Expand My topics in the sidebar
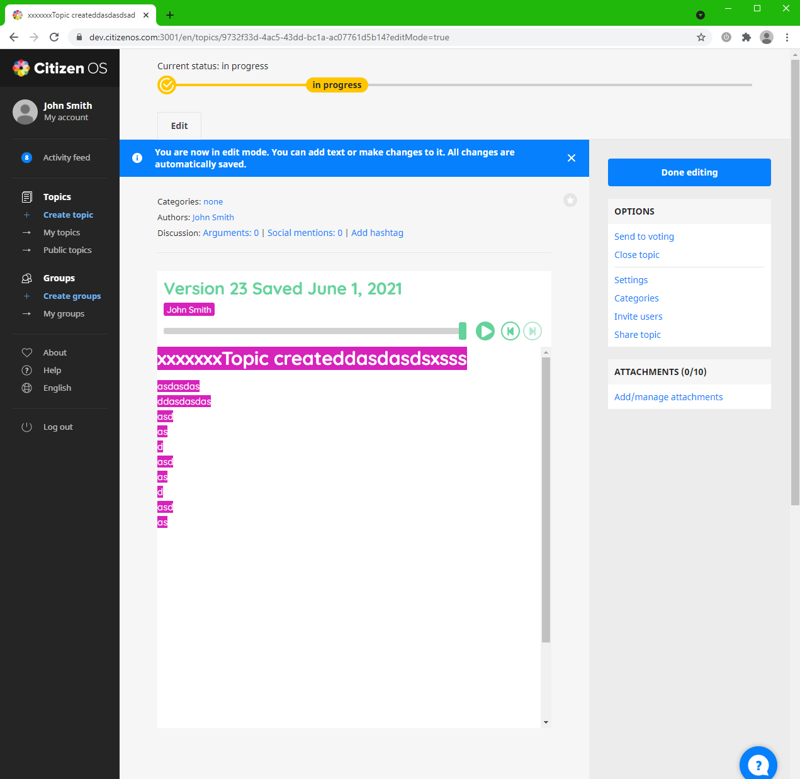The width and height of the screenshot is (800, 779). click(x=62, y=232)
